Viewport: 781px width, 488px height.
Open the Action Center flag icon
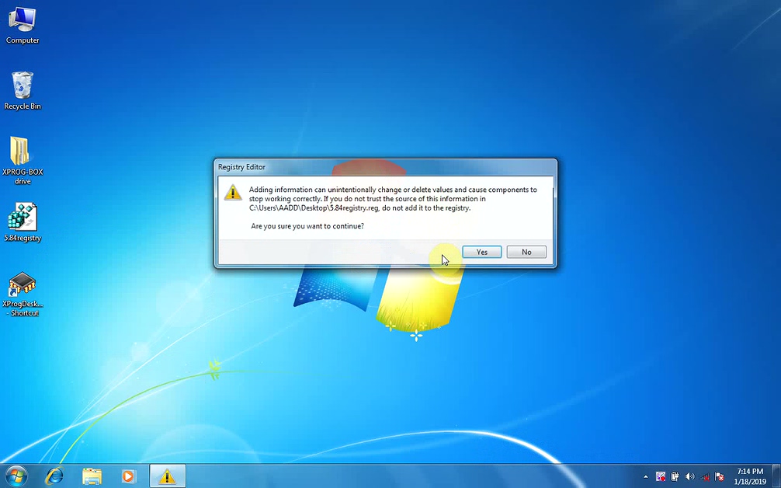tap(719, 476)
